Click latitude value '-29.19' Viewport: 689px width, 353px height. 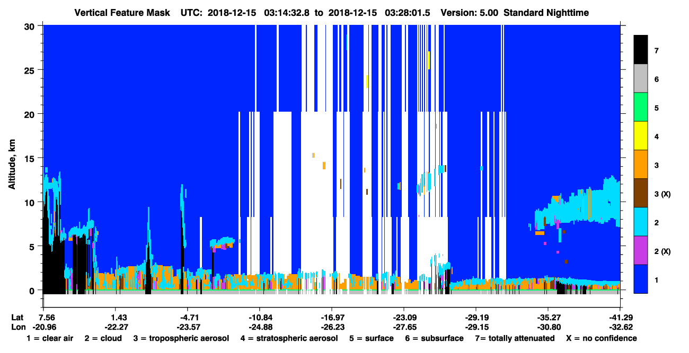[x=476, y=317]
